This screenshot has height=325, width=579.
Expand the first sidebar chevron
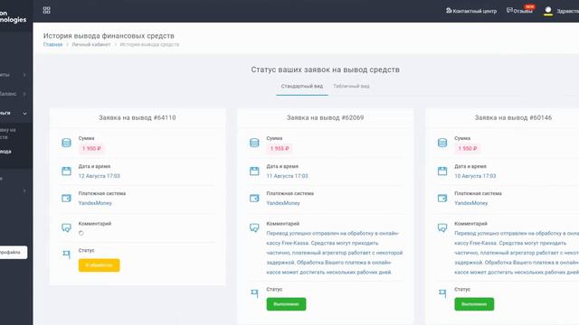pos(24,75)
